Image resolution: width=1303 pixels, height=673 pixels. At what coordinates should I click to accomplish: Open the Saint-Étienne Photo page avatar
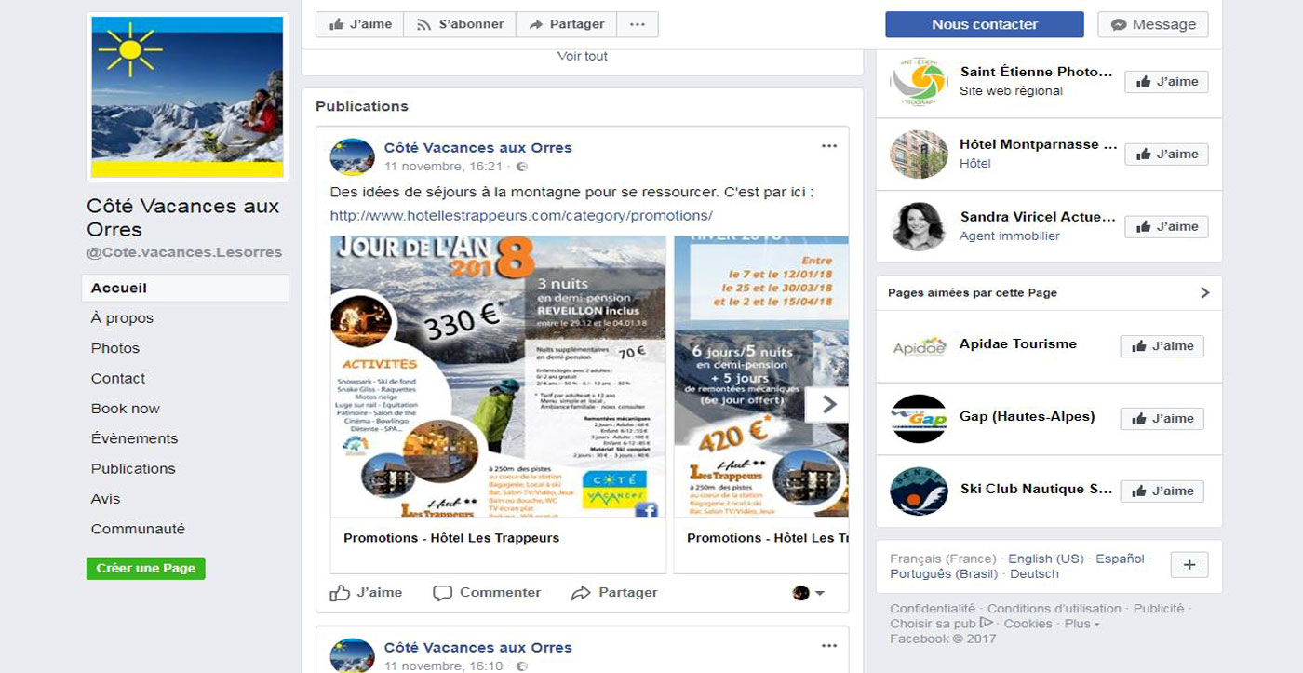[919, 82]
